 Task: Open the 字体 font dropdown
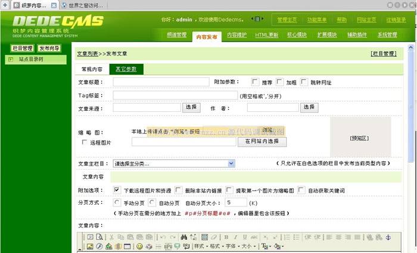pyautogui.click(x=233, y=246)
